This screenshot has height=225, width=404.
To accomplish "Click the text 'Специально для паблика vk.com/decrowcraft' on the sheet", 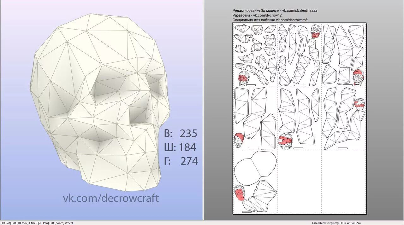I will click(x=270, y=20).
